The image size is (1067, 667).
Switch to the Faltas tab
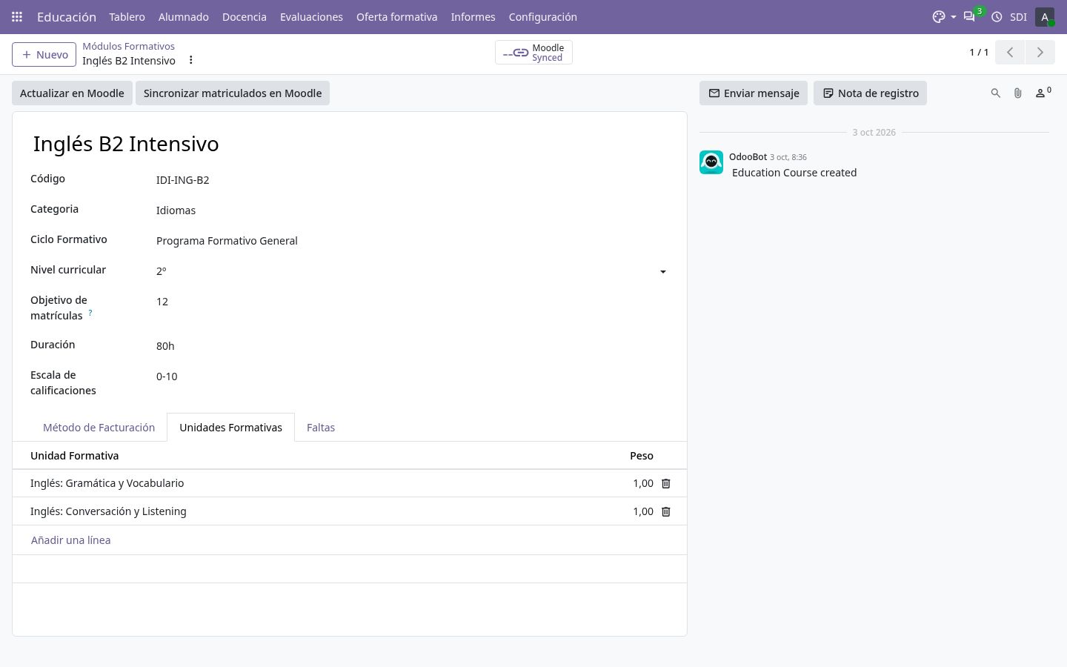(x=321, y=428)
